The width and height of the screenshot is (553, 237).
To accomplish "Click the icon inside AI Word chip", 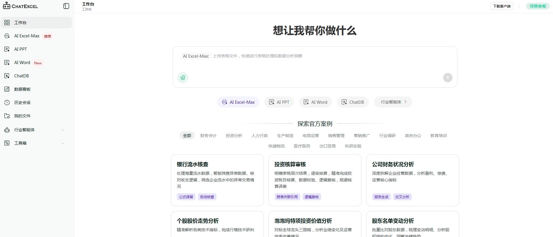I will 306,102.
